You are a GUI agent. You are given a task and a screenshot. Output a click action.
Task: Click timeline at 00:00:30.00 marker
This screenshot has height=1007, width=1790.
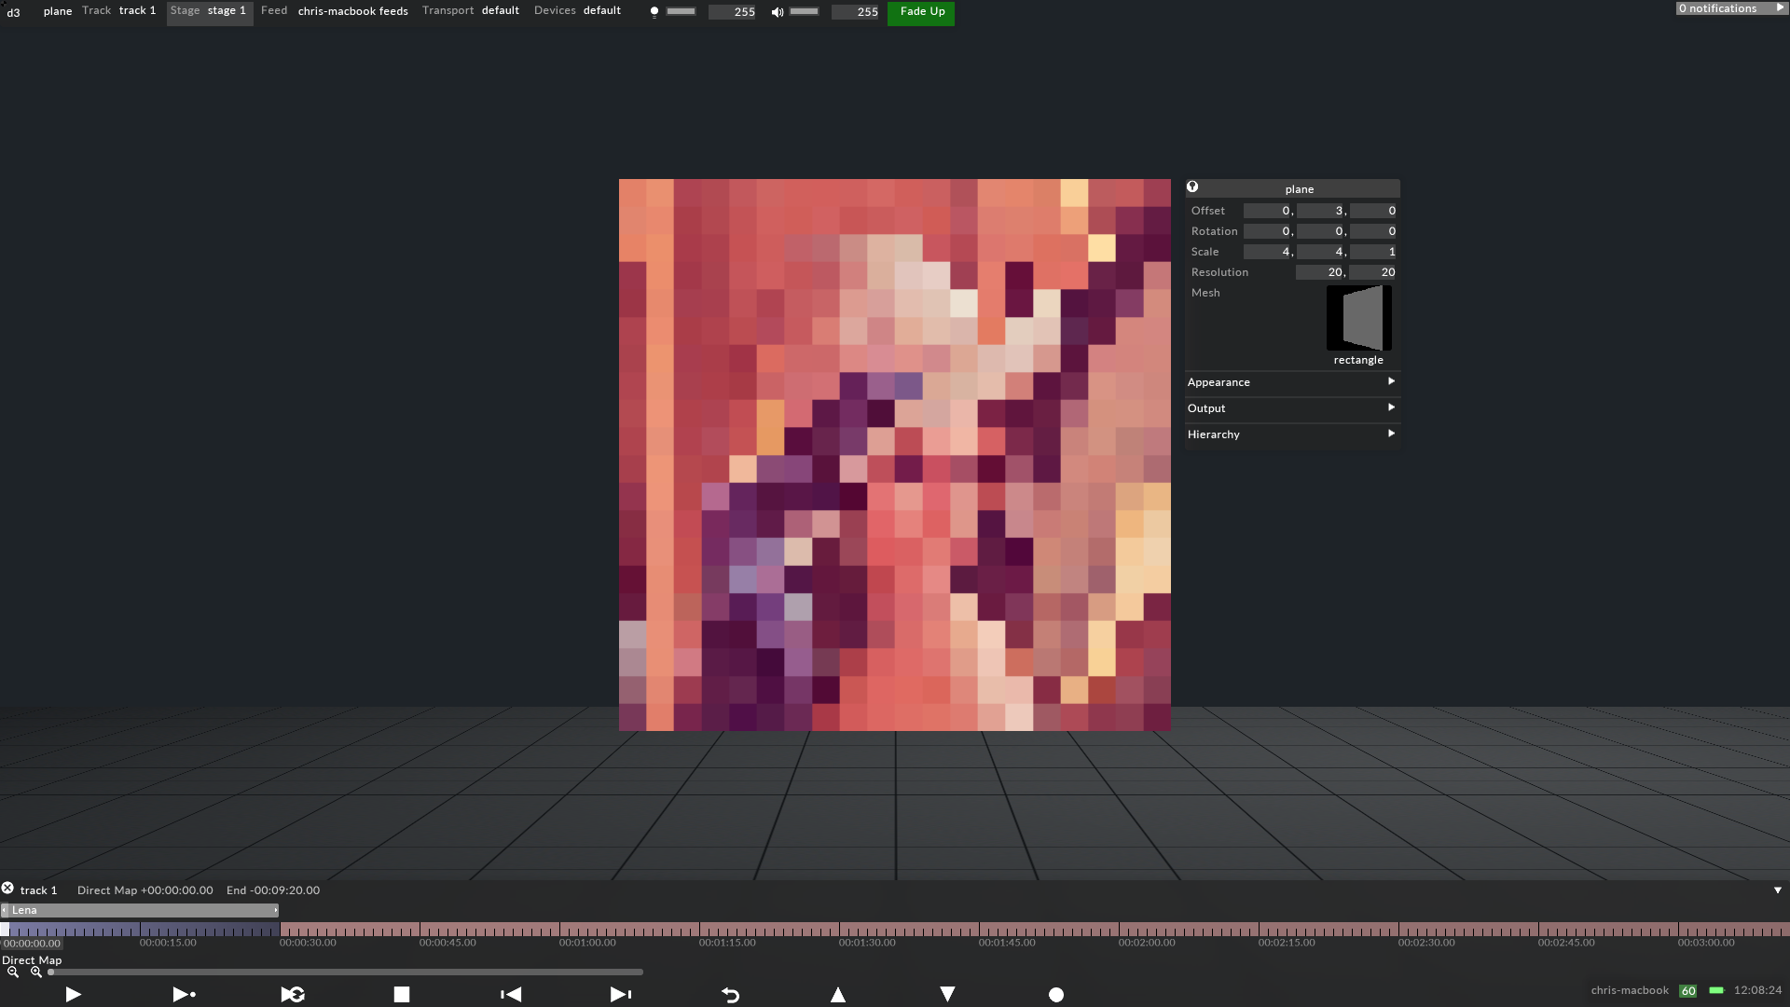click(308, 943)
